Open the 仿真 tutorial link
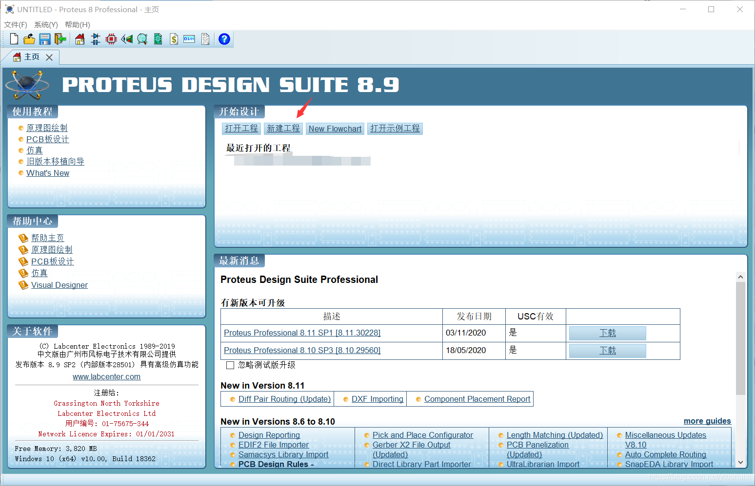 coord(35,150)
